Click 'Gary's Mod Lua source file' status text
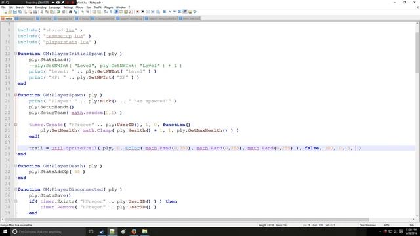The width and height of the screenshot is (420, 236). [16, 225]
